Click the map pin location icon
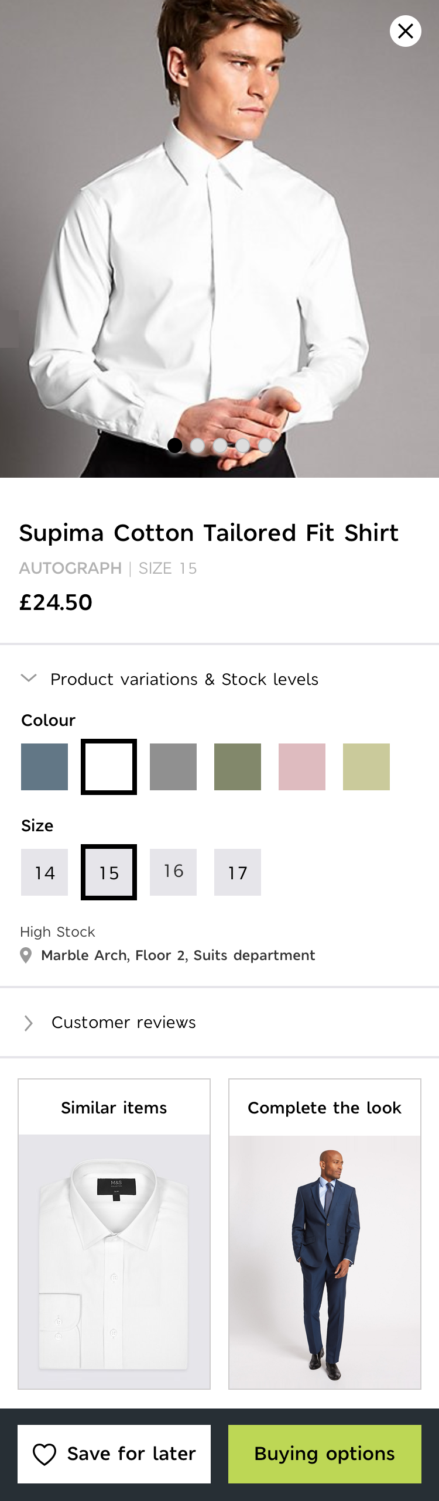The width and height of the screenshot is (439, 1501). [x=26, y=956]
